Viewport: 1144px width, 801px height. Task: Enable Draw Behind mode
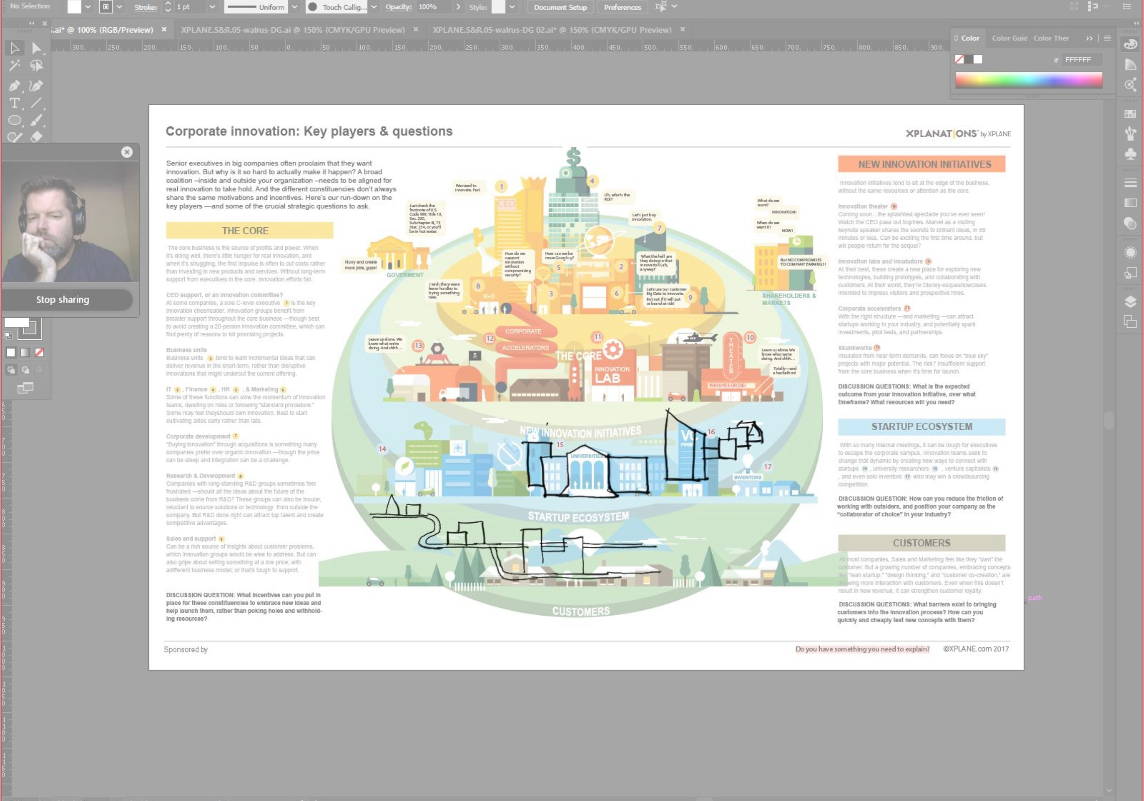click(x=26, y=370)
